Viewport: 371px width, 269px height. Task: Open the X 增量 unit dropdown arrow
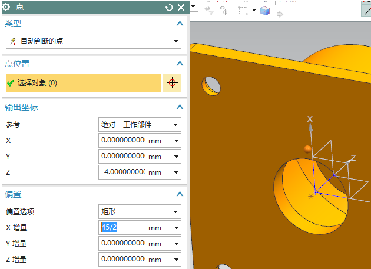point(175,228)
